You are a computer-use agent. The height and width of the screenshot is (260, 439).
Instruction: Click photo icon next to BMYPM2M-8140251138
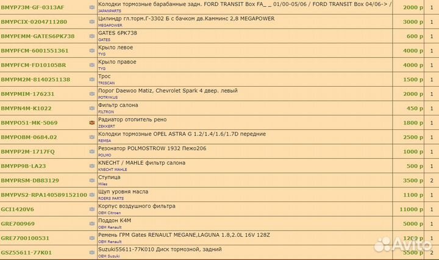tap(92, 80)
